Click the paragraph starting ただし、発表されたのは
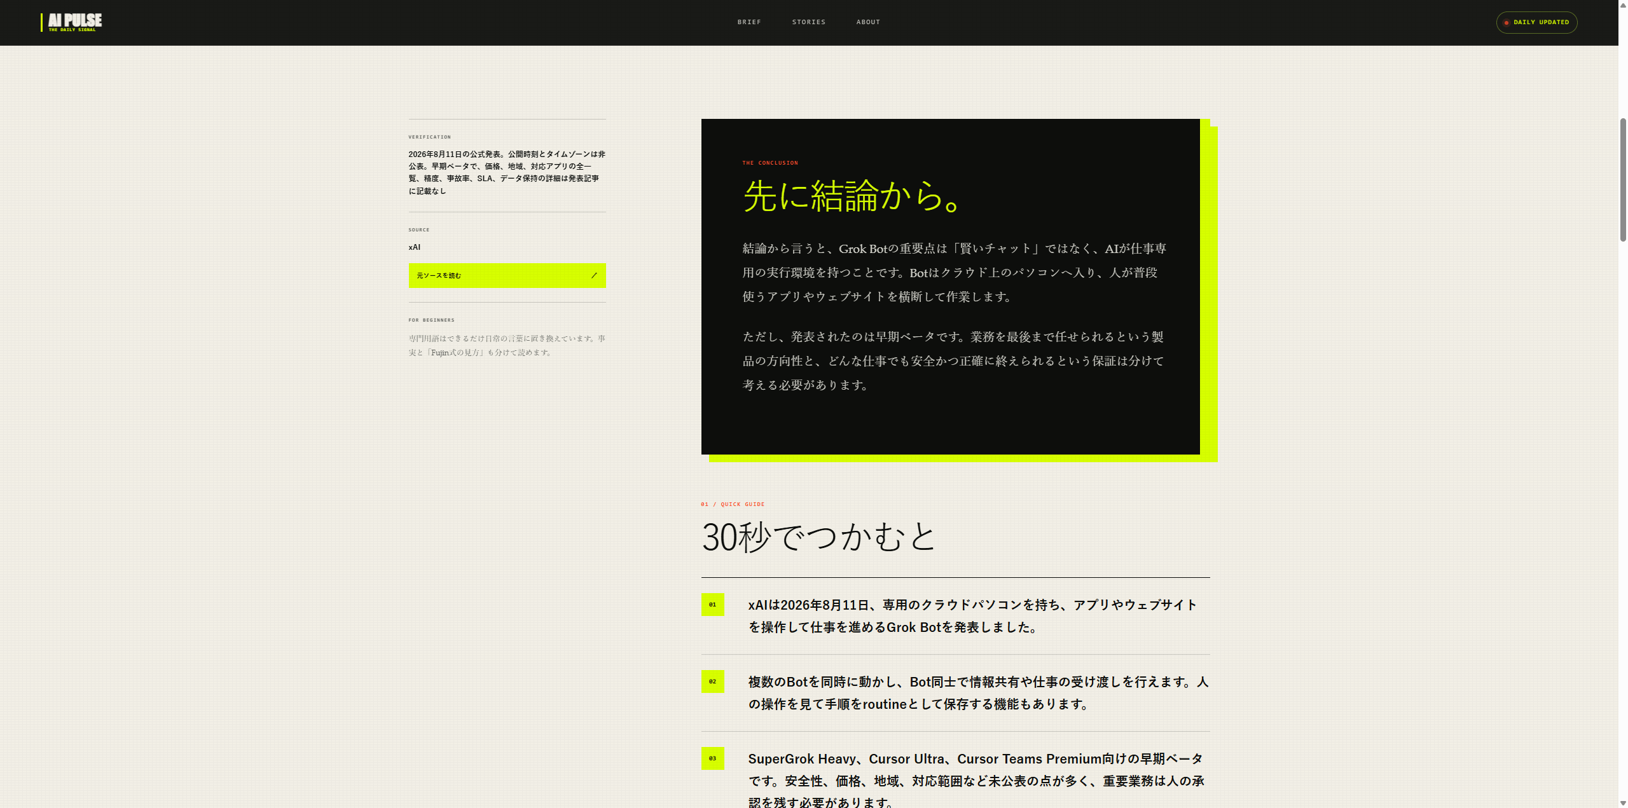 953,361
